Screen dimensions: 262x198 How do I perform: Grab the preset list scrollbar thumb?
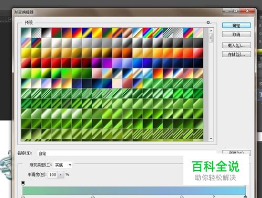[x=211, y=38]
